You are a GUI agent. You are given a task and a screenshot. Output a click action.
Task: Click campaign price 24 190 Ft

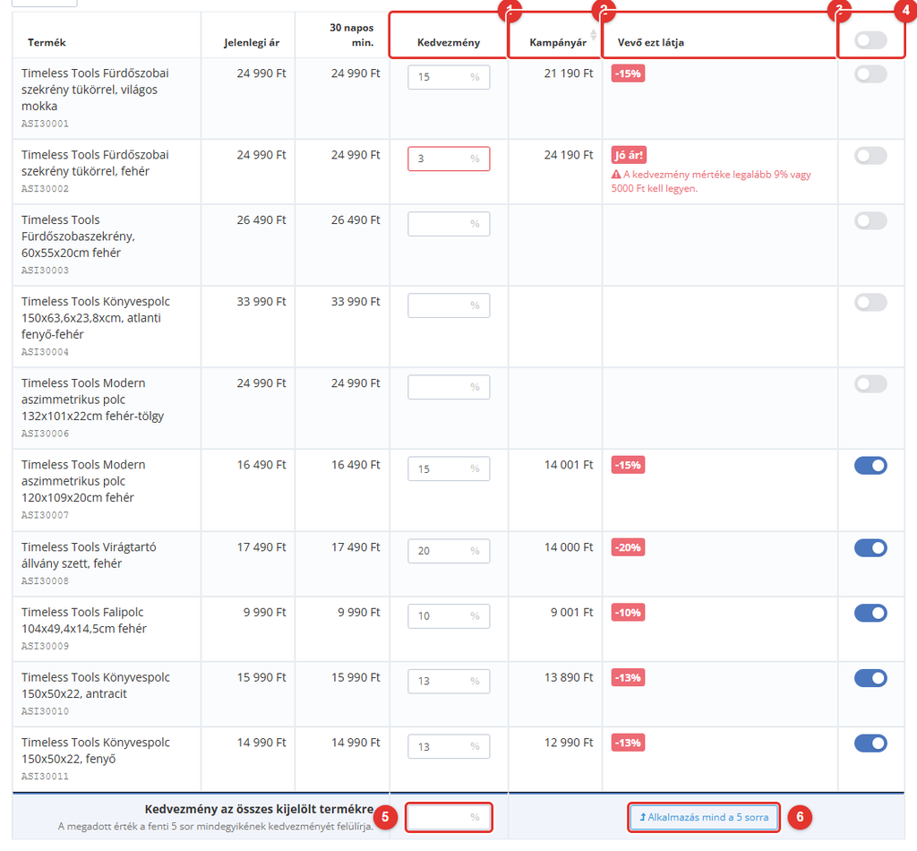click(569, 154)
